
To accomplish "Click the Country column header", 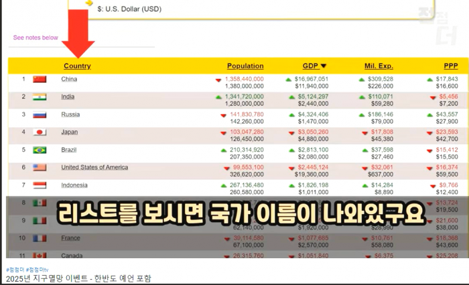I will [x=77, y=66].
